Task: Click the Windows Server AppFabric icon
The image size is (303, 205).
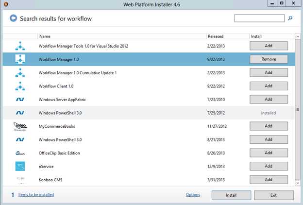Action: (20, 100)
